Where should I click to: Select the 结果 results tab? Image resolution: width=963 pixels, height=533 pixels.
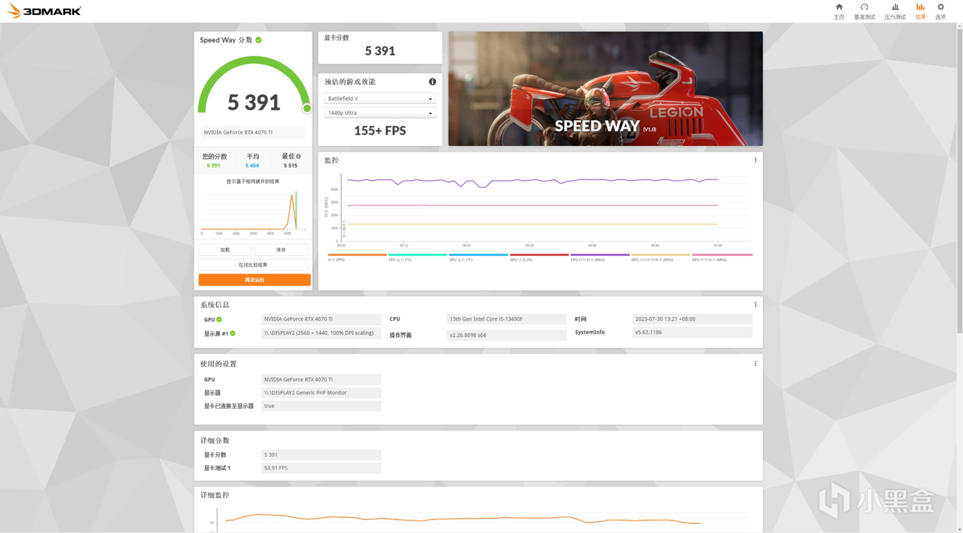[x=920, y=11]
